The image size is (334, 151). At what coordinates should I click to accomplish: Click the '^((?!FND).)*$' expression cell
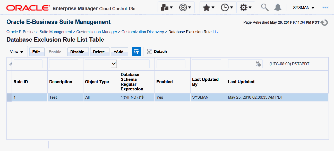(x=137, y=97)
